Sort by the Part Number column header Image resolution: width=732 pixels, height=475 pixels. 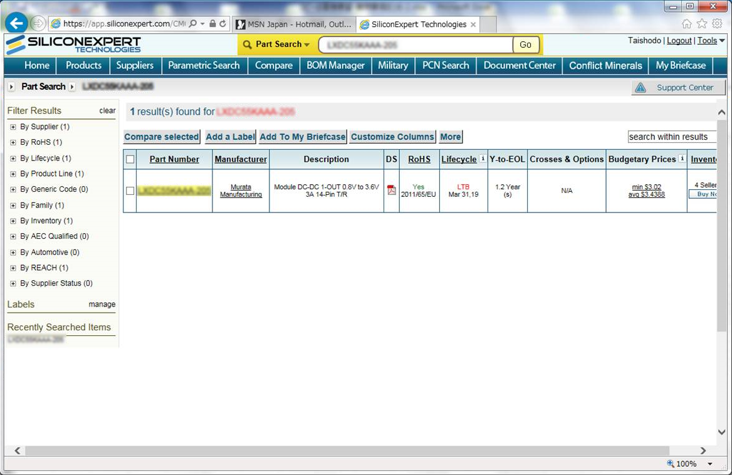point(174,159)
